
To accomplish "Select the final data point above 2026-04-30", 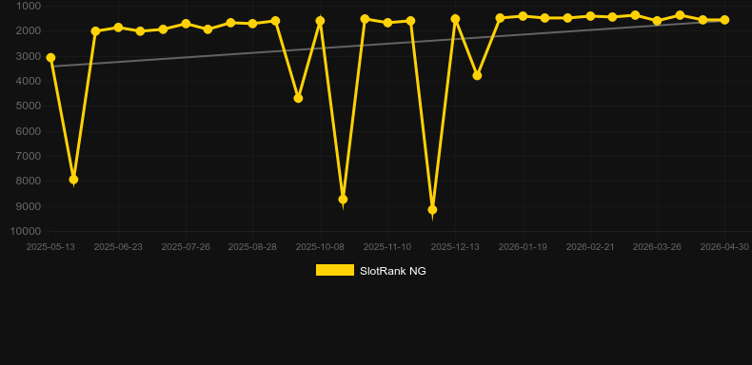I will pos(724,20).
